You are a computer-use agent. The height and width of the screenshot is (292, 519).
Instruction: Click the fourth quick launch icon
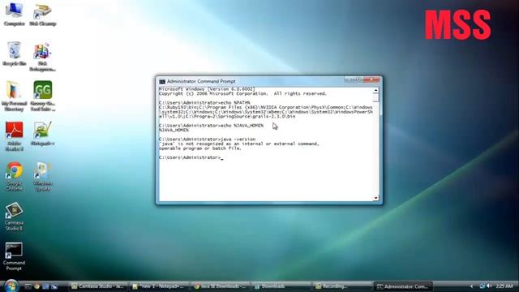coord(54,286)
